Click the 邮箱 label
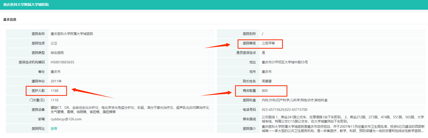The height and width of the screenshot is (138, 428). pyautogui.click(x=41, y=119)
